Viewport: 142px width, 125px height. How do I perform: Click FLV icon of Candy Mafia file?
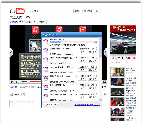[x=46, y=51]
